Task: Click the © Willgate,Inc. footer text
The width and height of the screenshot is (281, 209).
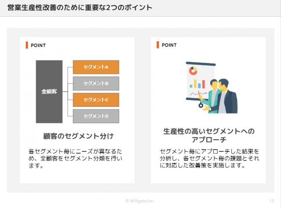Action: click(140, 201)
